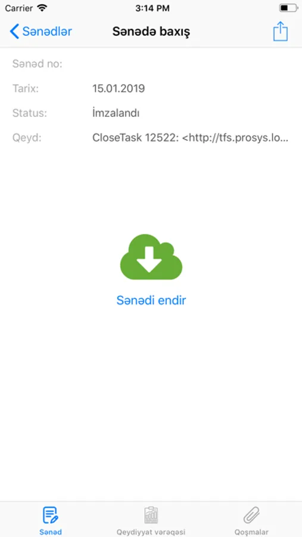Tap the green cloud download icon

[x=151, y=258]
